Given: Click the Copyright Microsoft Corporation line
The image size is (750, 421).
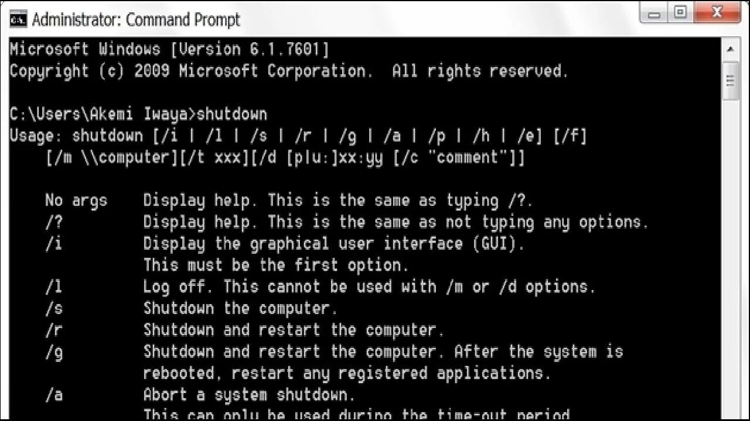Looking at the screenshot, I should [x=289, y=71].
